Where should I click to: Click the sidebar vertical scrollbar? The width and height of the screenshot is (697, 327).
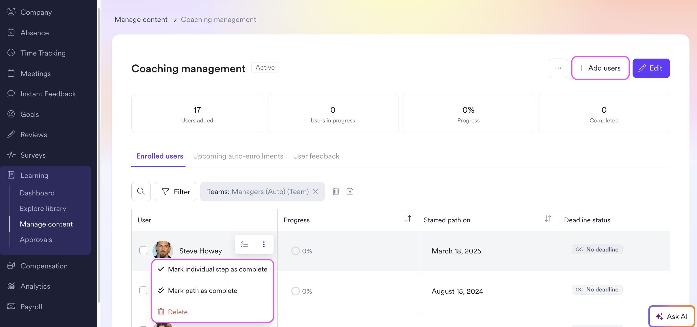coord(99,155)
